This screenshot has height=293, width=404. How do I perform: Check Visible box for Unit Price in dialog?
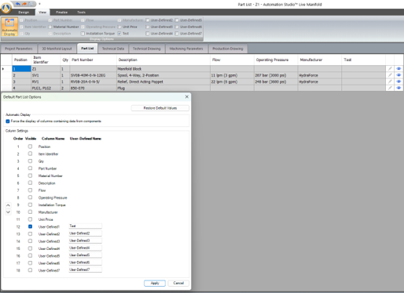pos(30,219)
